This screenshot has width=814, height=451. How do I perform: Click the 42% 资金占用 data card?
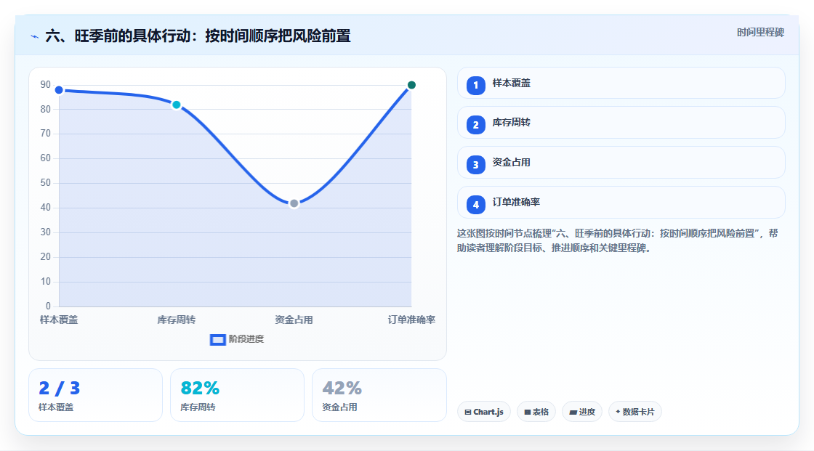[x=379, y=396]
